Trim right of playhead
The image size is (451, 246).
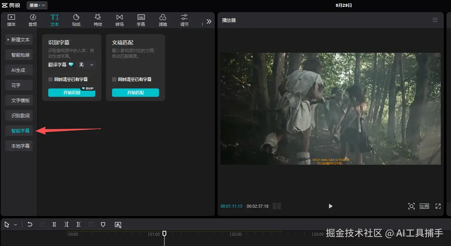click(79, 224)
